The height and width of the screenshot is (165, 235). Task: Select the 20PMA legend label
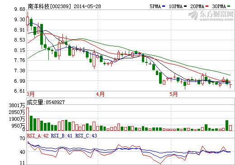click(197, 6)
